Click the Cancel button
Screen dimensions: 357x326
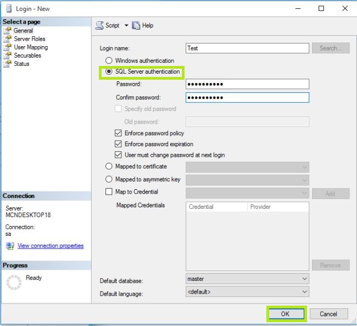point(328,314)
